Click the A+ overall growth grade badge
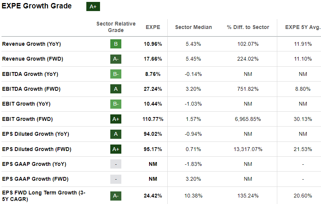 pos(93,6)
